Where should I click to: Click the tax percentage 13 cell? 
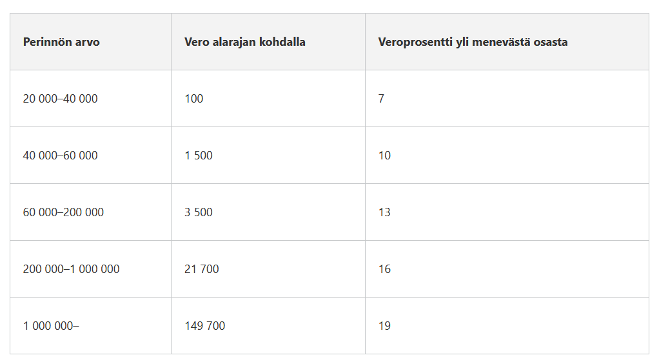tap(384, 212)
